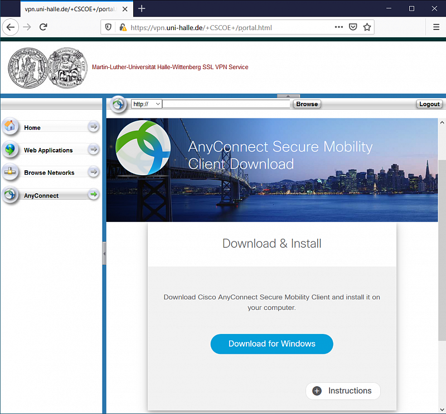Viewport: 446px width, 414px height.
Task: Click Download for Windows
Action: (x=272, y=344)
